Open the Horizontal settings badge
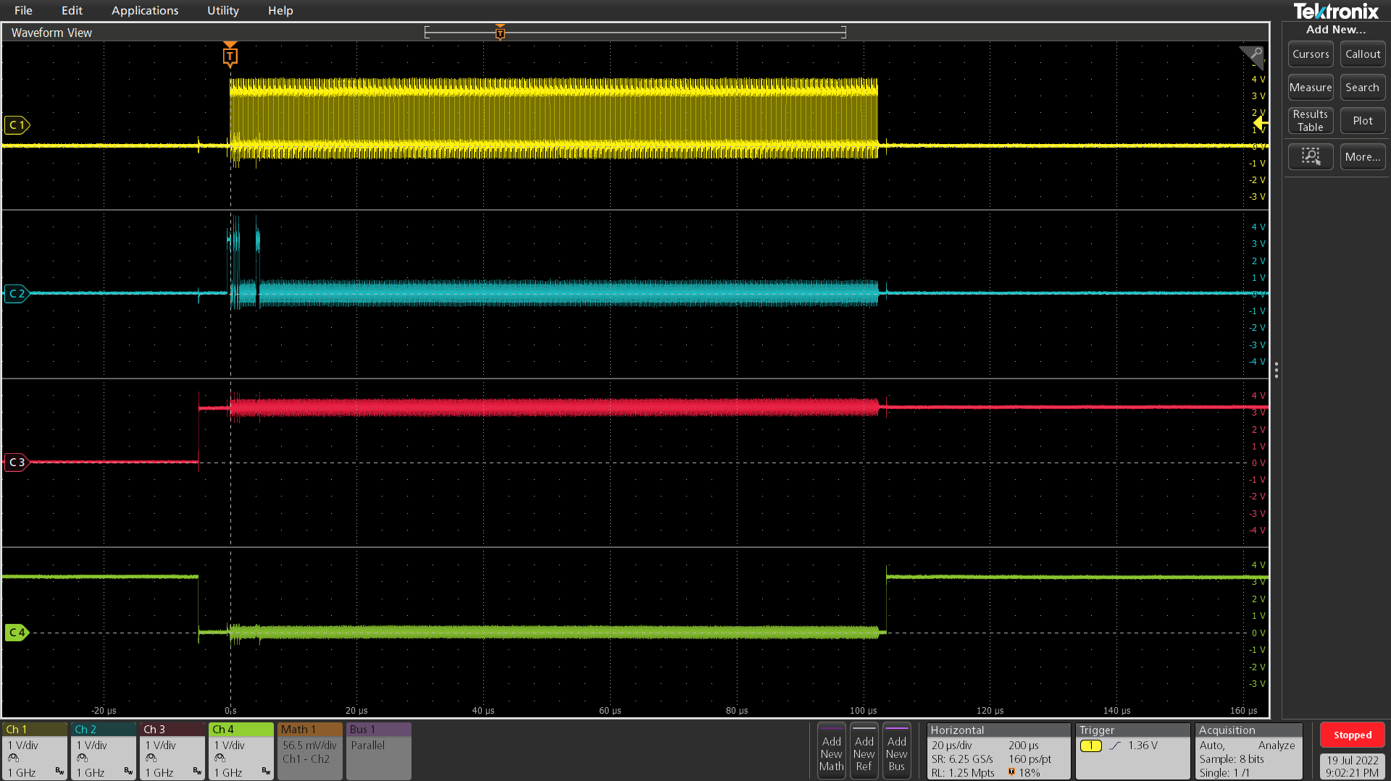The height and width of the screenshot is (781, 1391). point(998,751)
